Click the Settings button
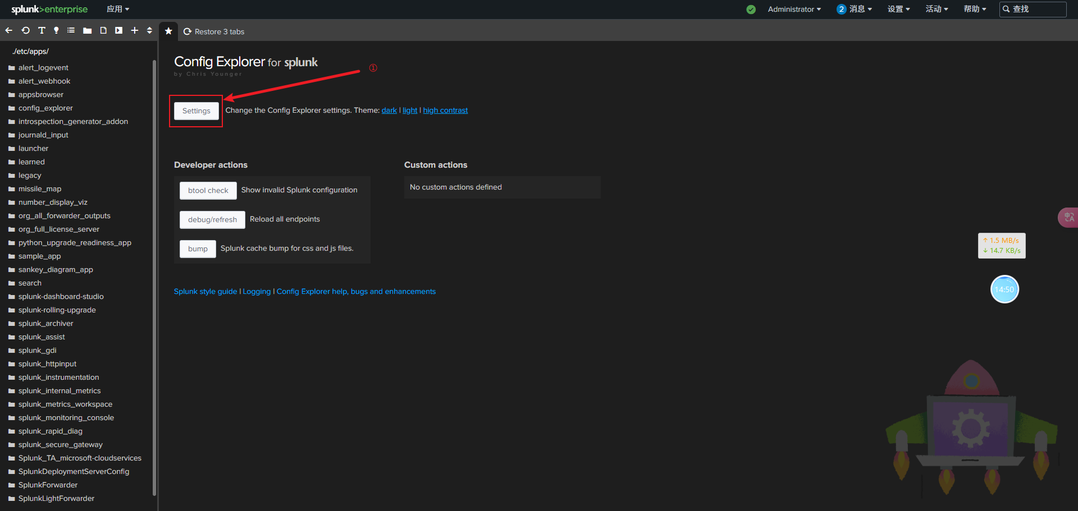The width and height of the screenshot is (1078, 511). point(197,111)
